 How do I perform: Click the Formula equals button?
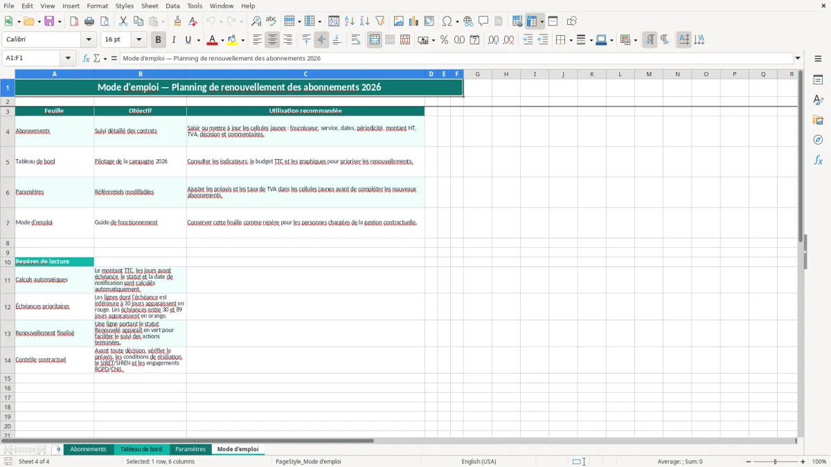pos(114,58)
